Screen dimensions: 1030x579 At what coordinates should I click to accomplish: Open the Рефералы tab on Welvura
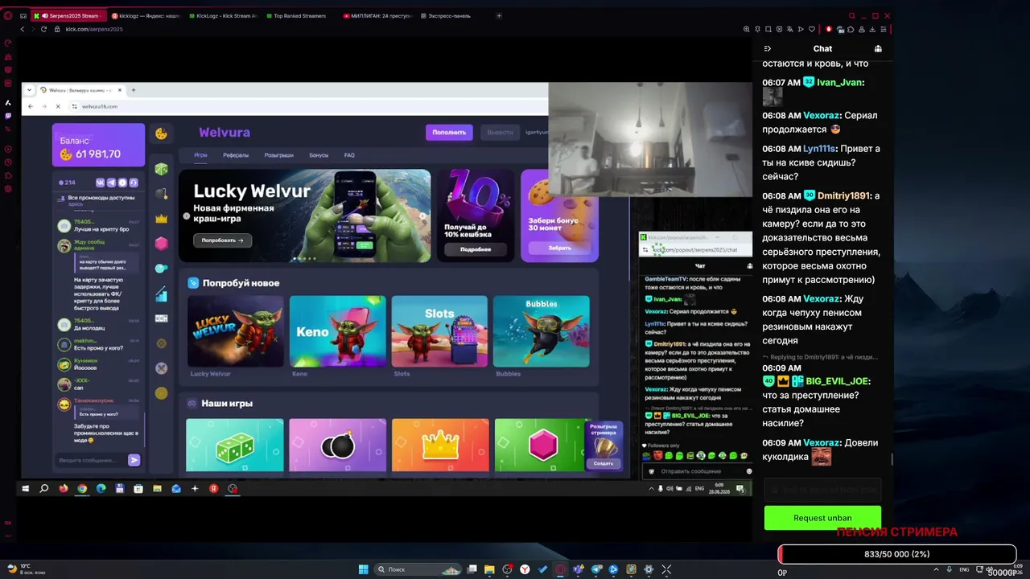click(236, 155)
